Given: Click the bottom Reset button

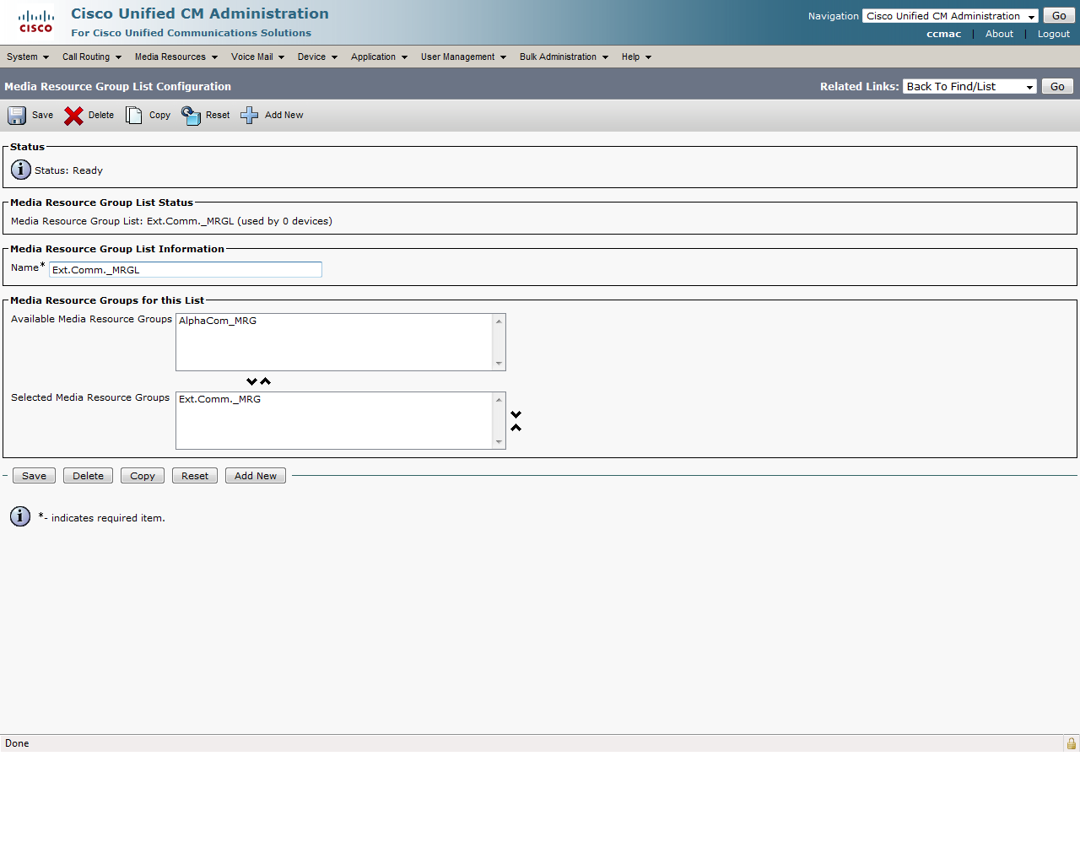Looking at the screenshot, I should point(195,476).
